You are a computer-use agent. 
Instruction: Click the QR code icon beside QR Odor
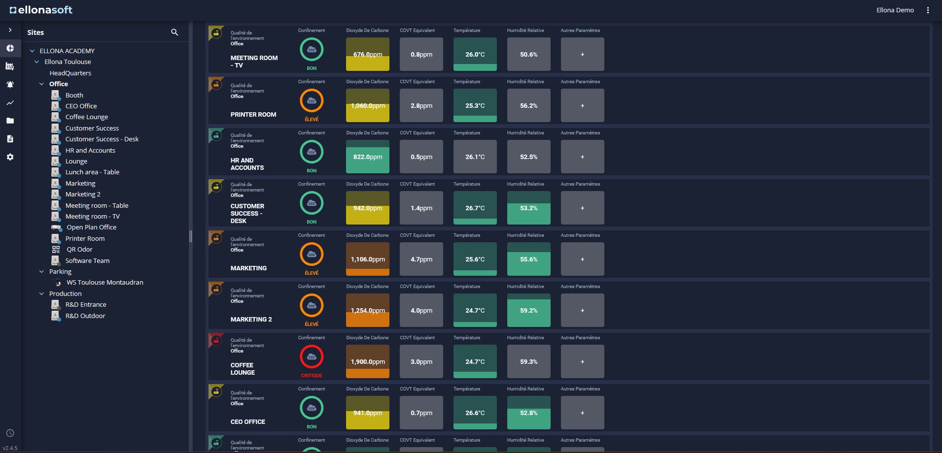[56, 249]
